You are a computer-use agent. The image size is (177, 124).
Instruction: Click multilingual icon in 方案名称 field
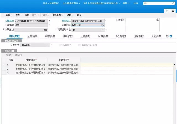(103, 25)
